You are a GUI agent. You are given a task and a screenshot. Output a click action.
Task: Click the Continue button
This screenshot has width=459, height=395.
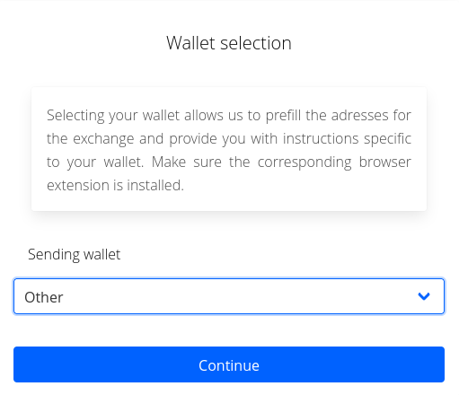[229, 364]
